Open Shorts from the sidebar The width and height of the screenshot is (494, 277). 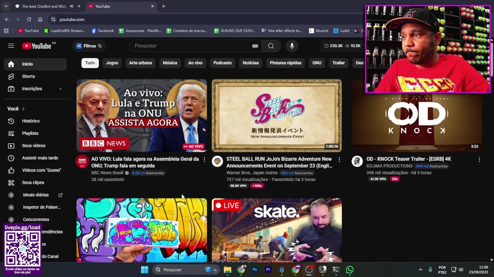[x=35, y=77]
